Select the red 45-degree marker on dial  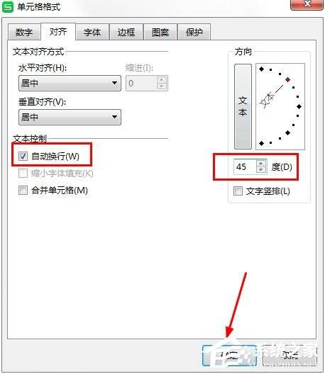point(287,79)
